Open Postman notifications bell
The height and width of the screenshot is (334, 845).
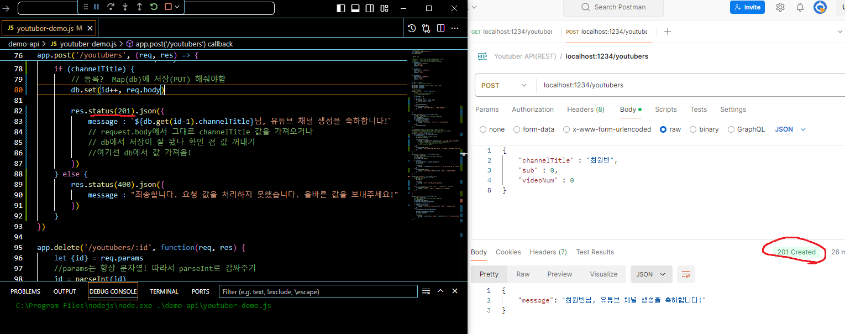pyautogui.click(x=800, y=7)
